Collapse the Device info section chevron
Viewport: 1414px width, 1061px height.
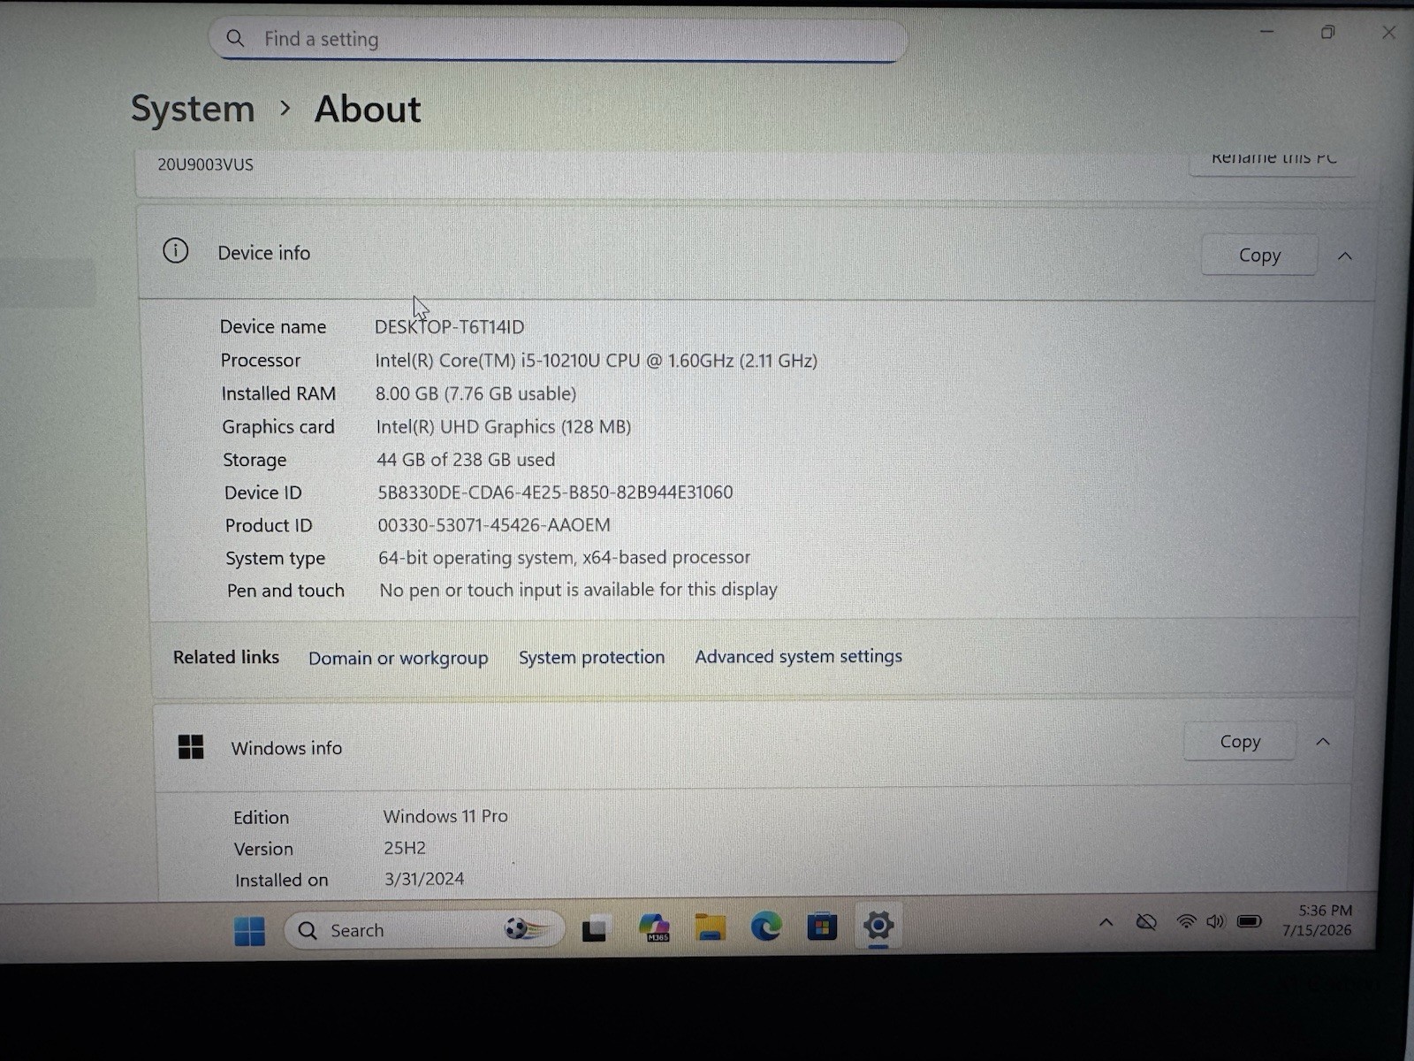pos(1345,256)
